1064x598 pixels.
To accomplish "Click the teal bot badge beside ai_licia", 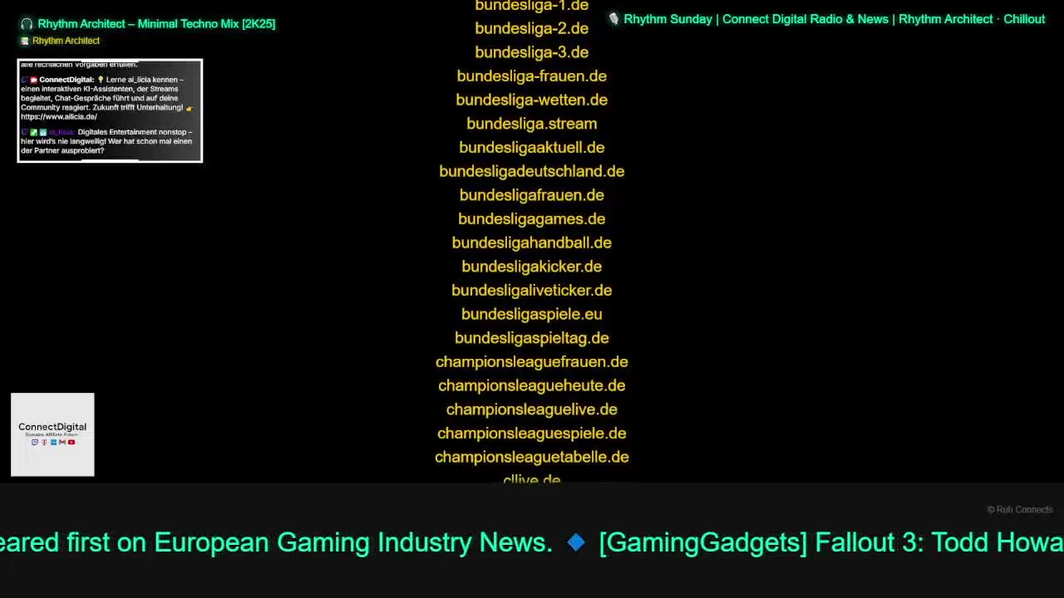I will (x=43, y=132).
